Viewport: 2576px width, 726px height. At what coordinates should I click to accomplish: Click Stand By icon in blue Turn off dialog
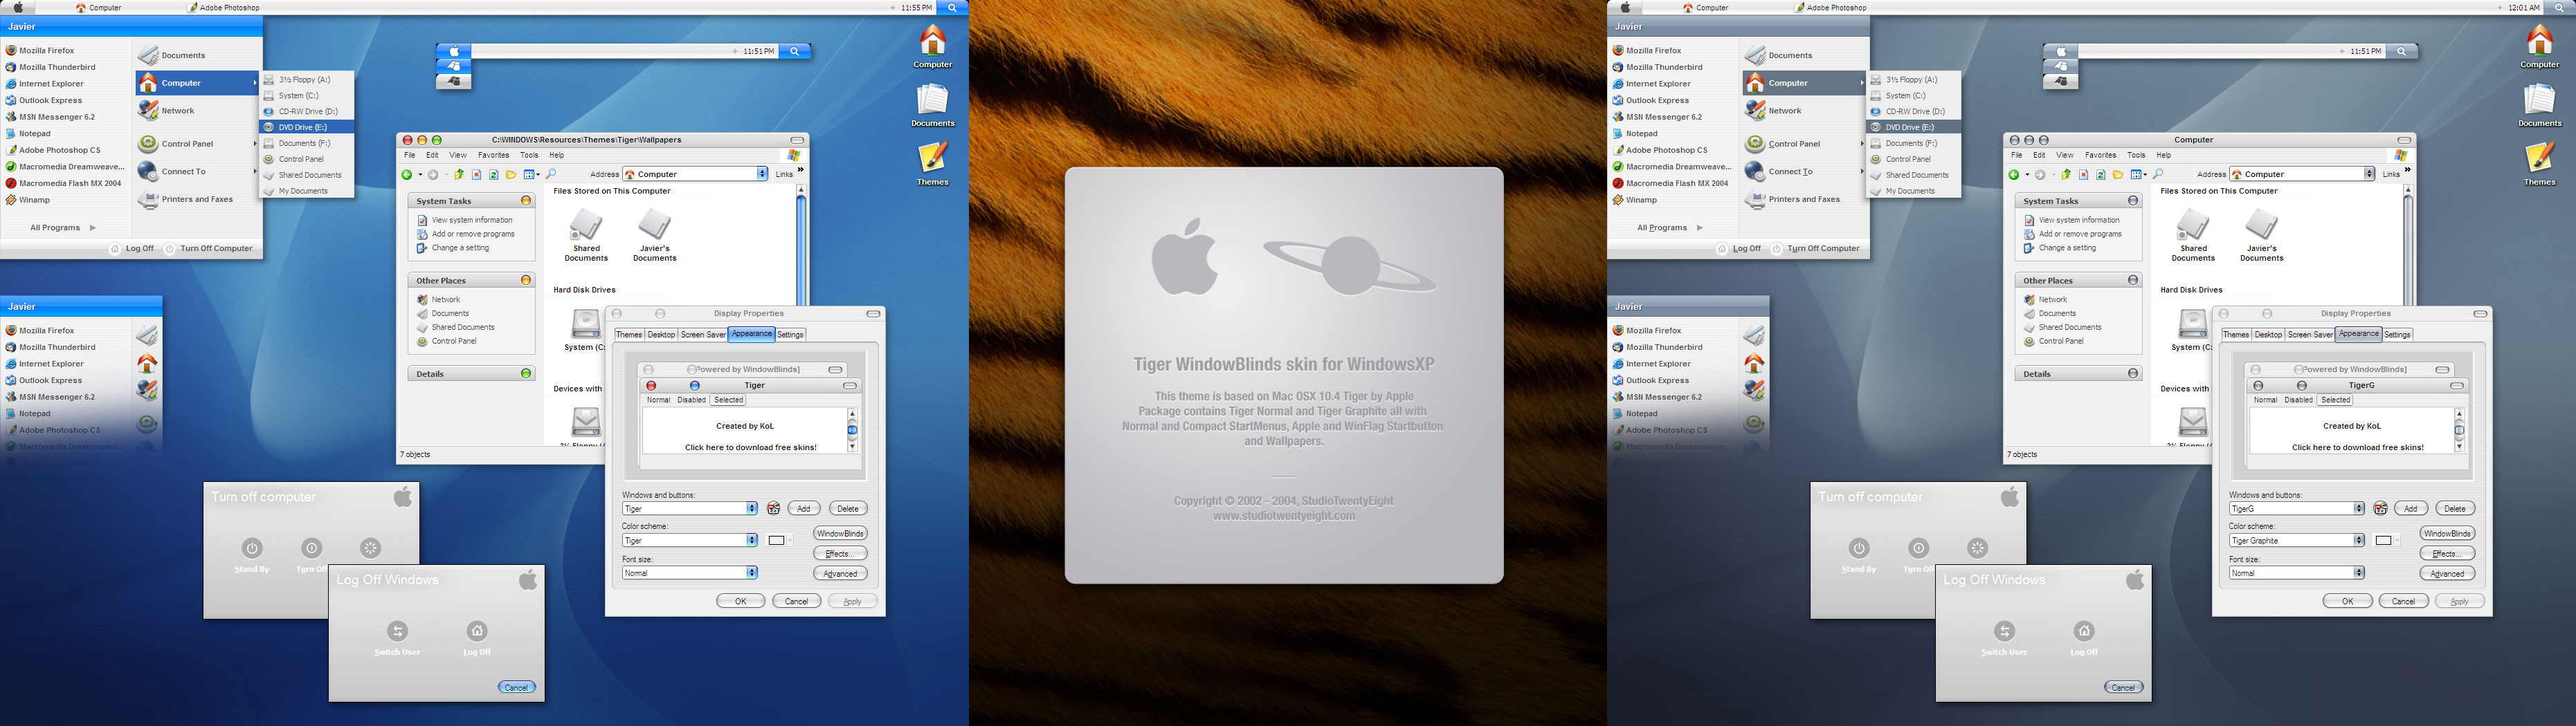pyautogui.click(x=252, y=547)
